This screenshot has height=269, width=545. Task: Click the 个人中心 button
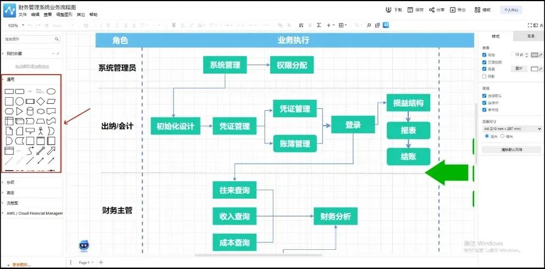pos(511,10)
